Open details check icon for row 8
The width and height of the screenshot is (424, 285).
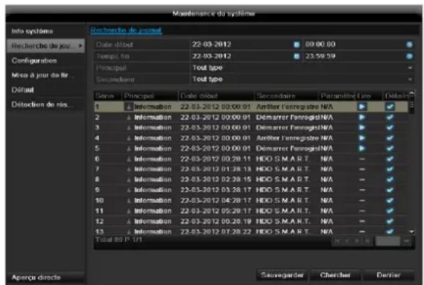pos(390,180)
